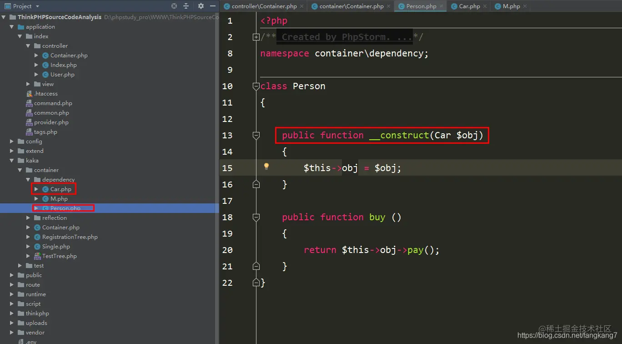Viewport: 622px width, 344px height.
Task: Collapse the dependency folder arrow
Action: 28,180
